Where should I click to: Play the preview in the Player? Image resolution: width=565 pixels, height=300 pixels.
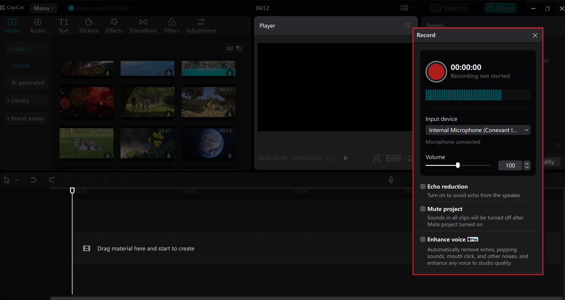coord(346,158)
